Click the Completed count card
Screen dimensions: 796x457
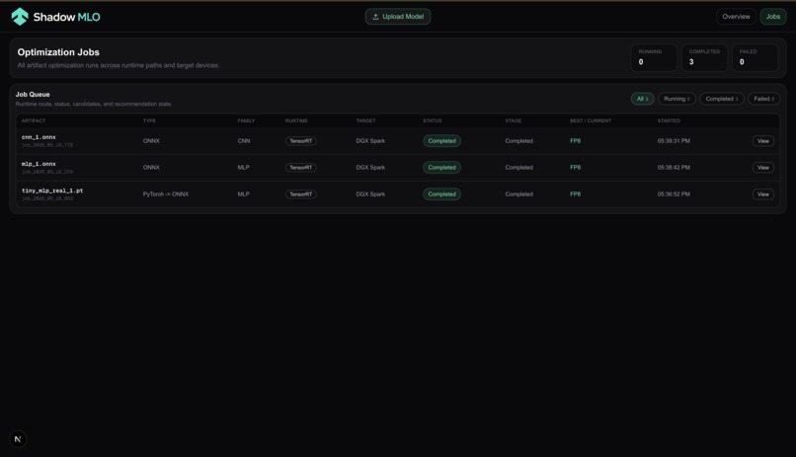point(704,57)
